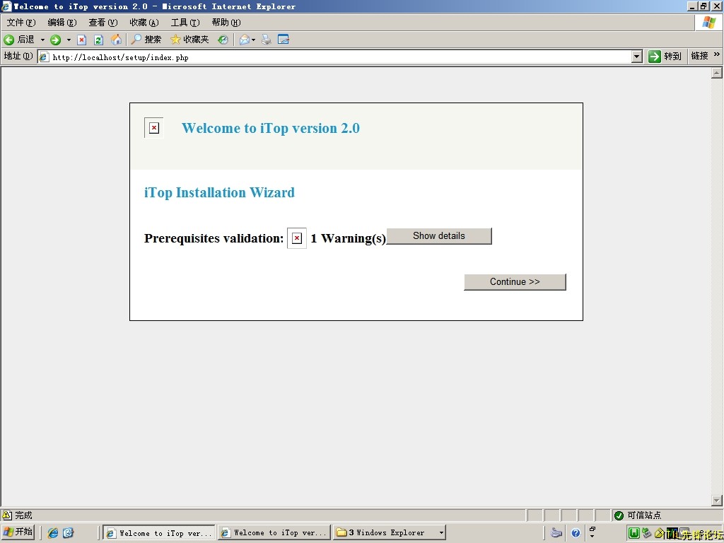Open the 编辑(E) menu
The image size is (724, 543).
pos(62,23)
